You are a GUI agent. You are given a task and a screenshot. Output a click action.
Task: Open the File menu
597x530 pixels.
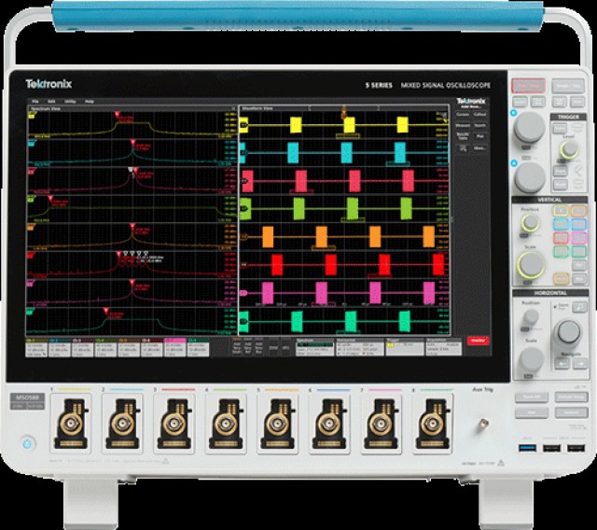pos(35,100)
